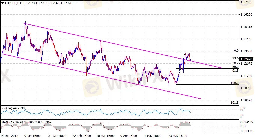Select the Fibonacci 0.0 level label
The width and height of the screenshot is (255, 139).
point(236,51)
